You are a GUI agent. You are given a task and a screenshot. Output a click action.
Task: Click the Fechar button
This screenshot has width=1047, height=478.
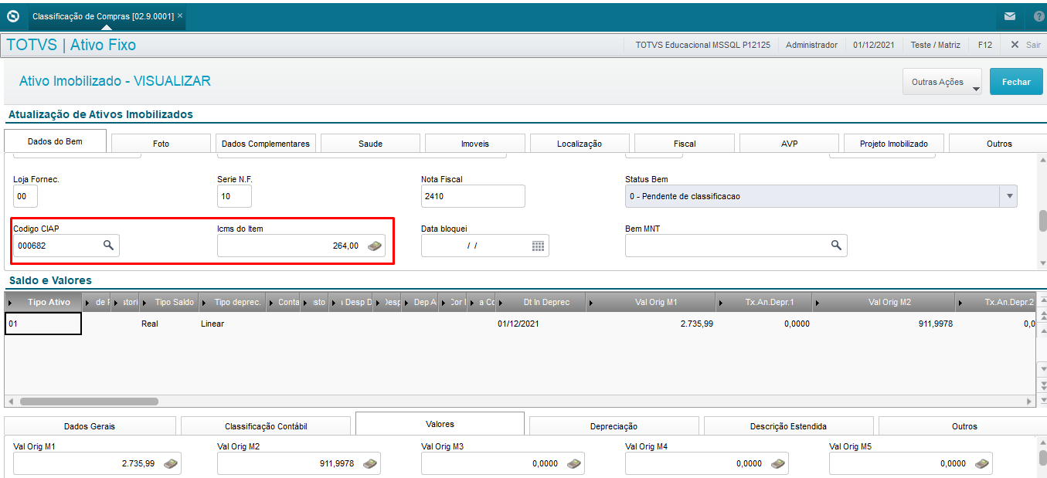tap(1016, 82)
